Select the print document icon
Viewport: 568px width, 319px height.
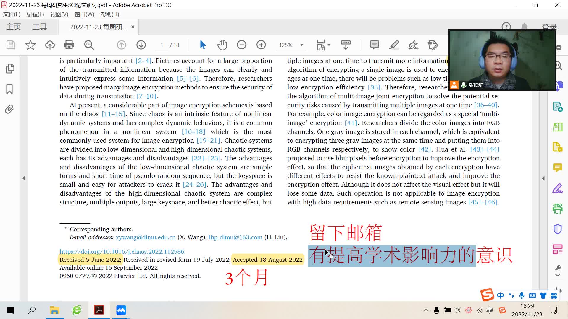pos(69,44)
